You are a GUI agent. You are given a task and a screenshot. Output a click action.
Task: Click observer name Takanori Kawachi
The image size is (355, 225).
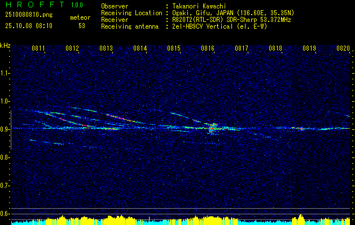[199, 6]
